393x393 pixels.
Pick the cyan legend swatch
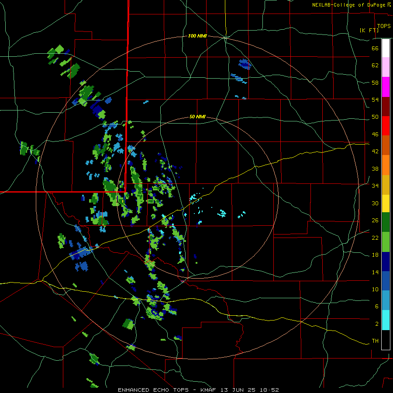pos(386,320)
